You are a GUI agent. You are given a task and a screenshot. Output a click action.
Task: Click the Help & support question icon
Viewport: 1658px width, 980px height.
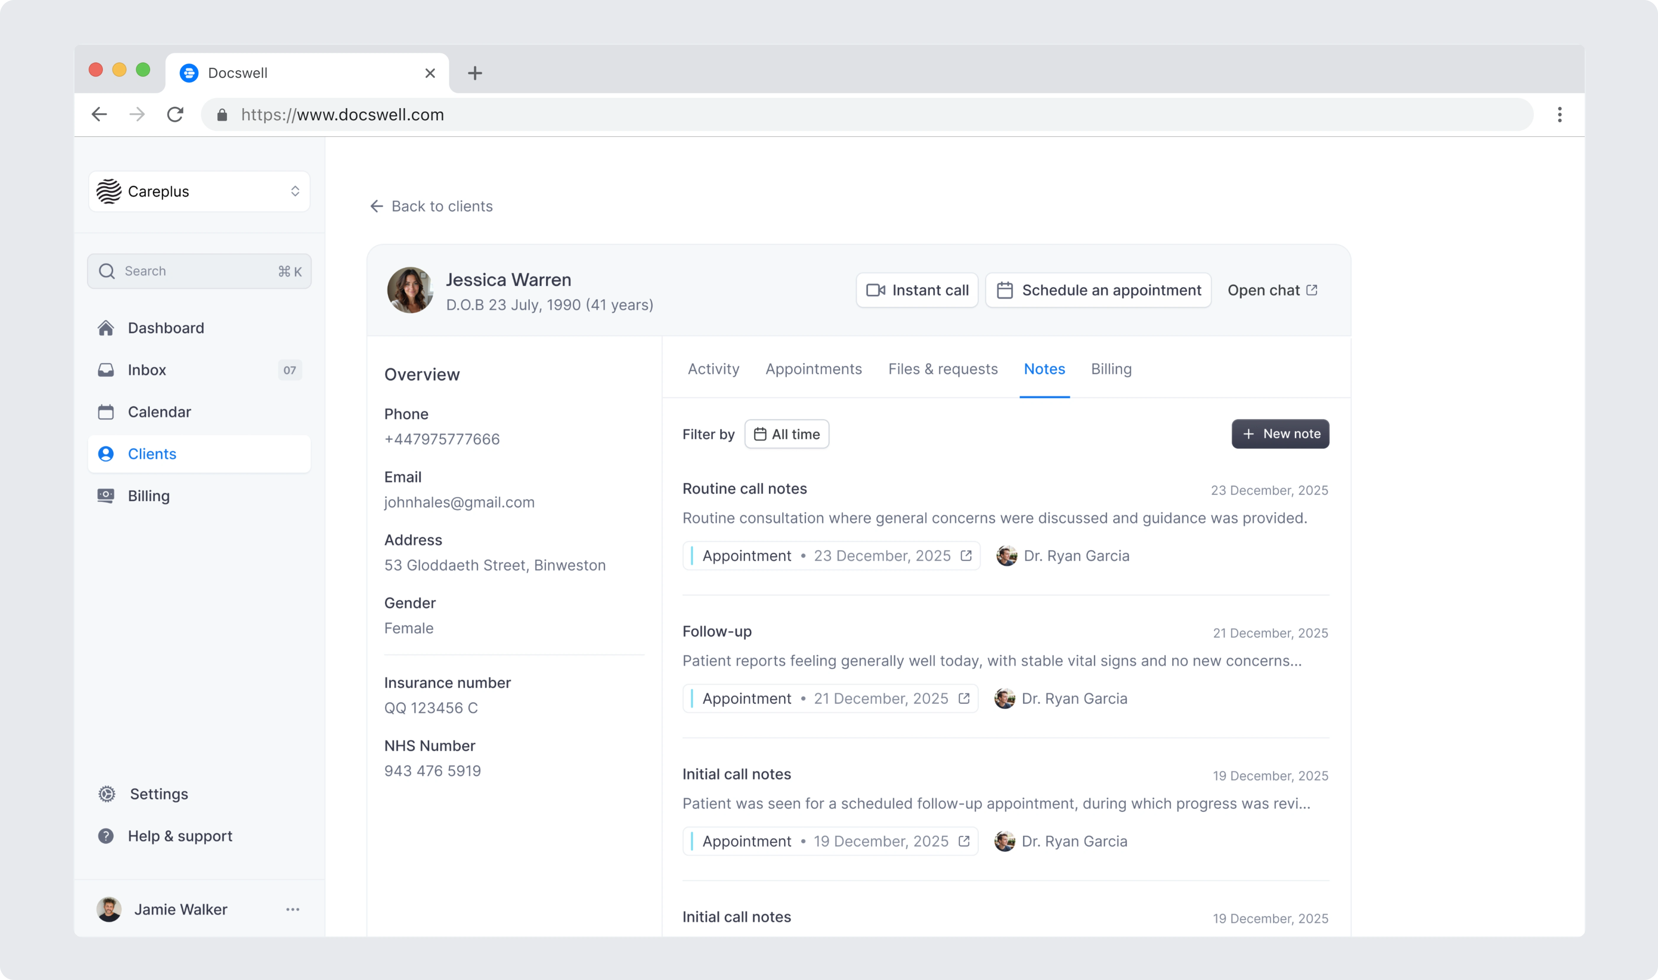click(106, 836)
